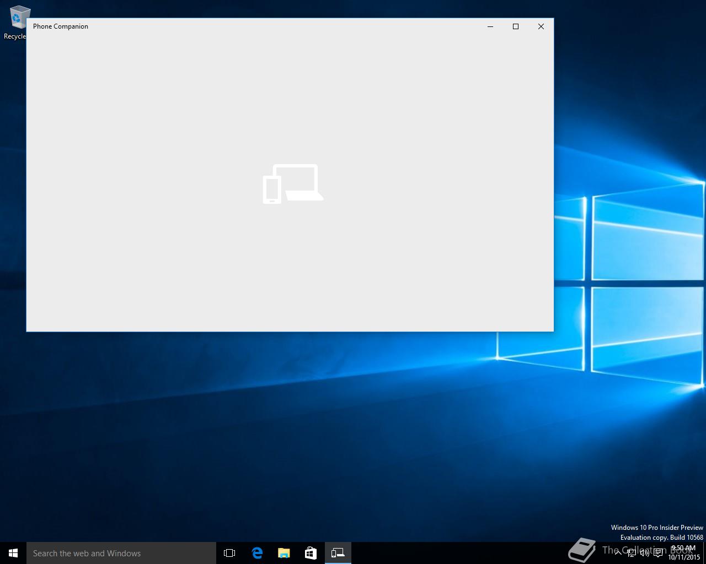Screen dimensions: 706x564
Task: Open the Windows Store taskbar icon
Action: 311,553
